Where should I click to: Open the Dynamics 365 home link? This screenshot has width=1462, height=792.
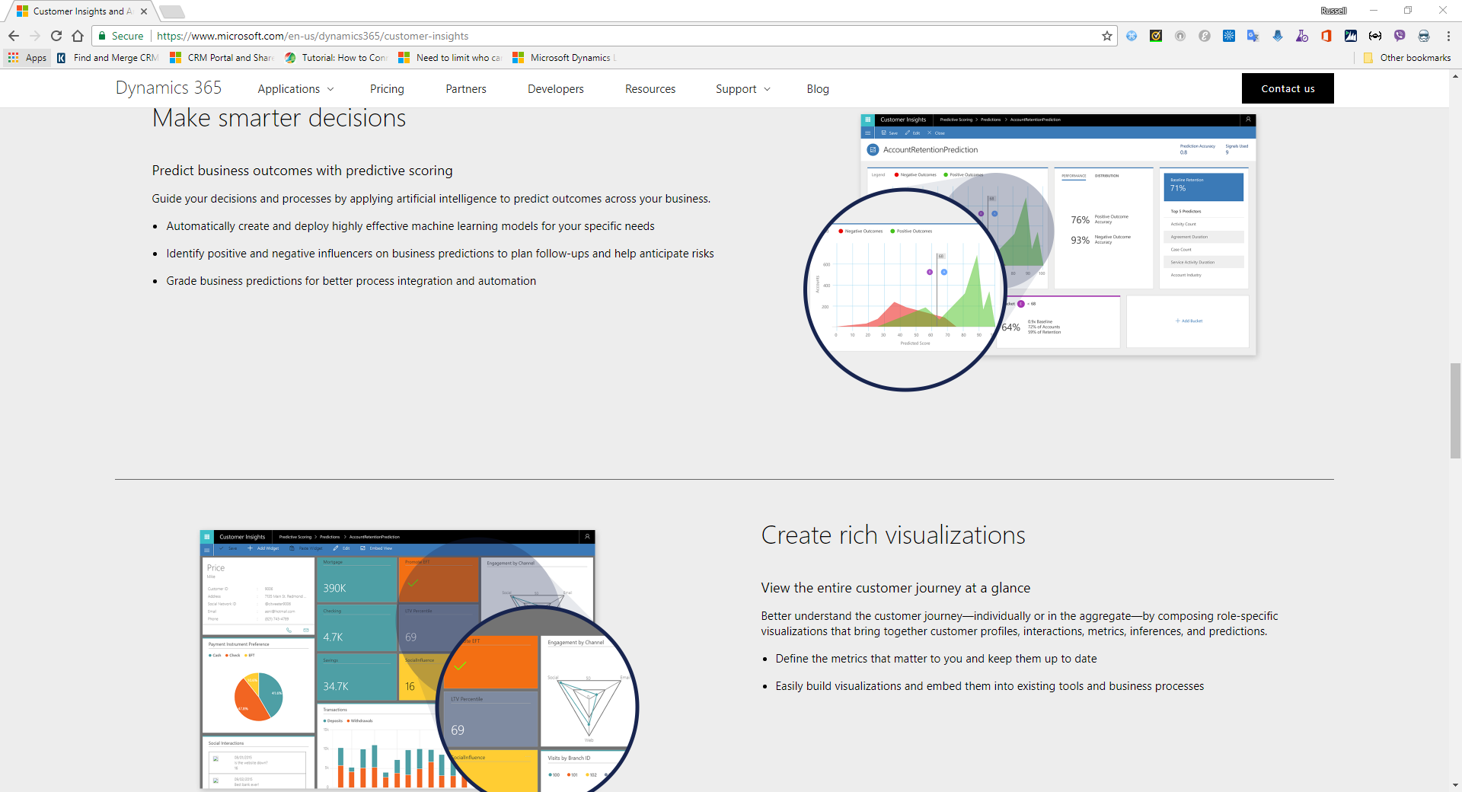point(168,88)
